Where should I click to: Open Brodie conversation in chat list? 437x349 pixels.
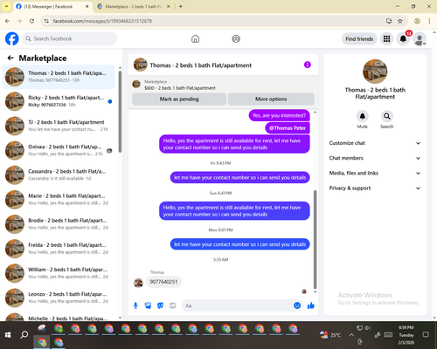click(x=59, y=224)
